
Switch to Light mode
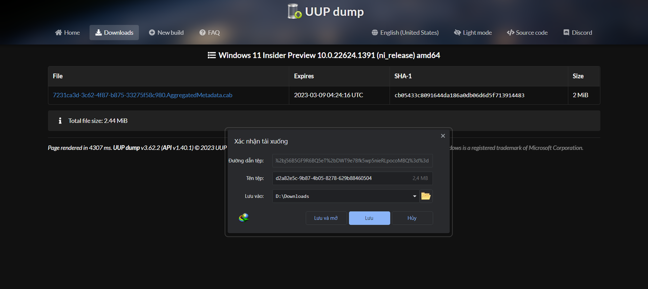click(473, 32)
